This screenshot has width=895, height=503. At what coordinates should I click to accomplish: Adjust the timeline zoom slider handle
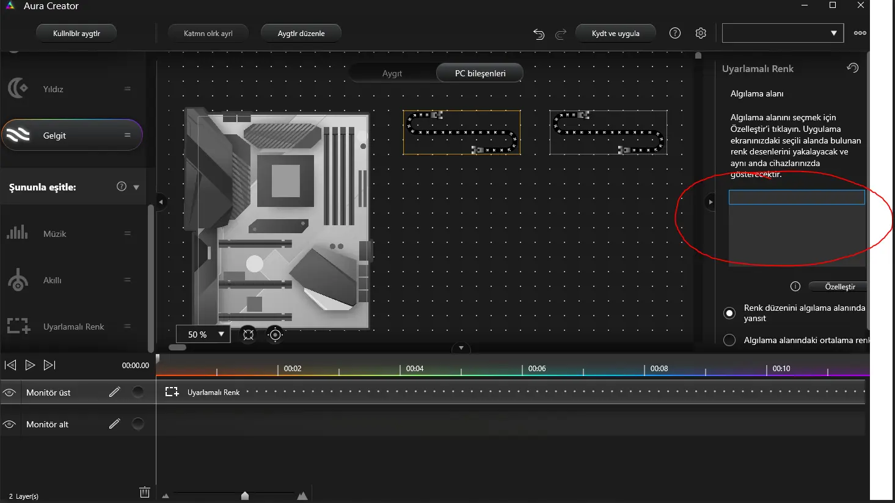pos(245,496)
